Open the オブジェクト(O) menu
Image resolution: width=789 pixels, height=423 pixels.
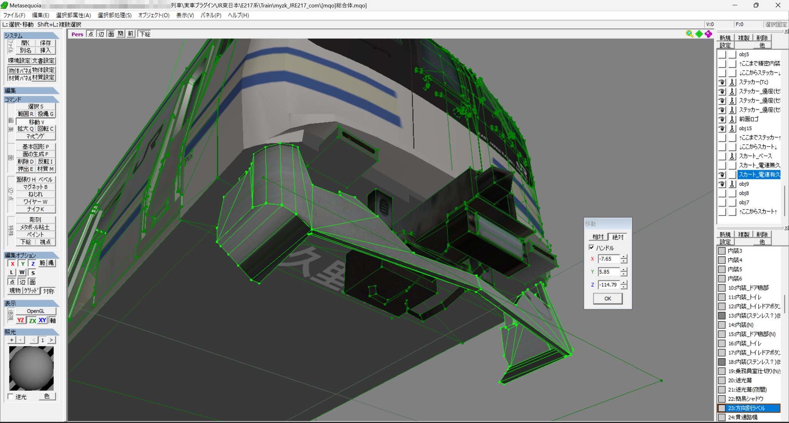click(154, 15)
